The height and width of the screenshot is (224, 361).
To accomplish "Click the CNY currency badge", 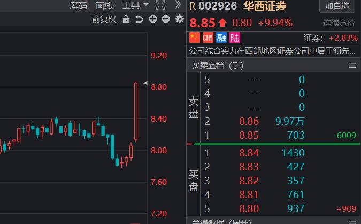I will pos(208,38).
